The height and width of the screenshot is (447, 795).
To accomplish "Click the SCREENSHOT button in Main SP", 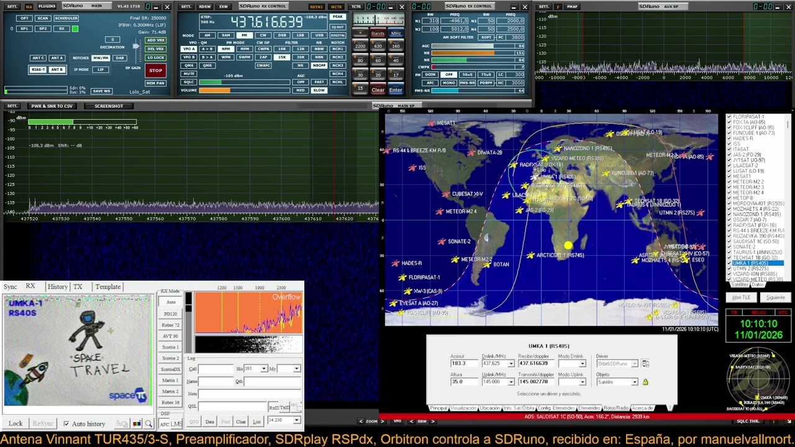I will 109,106.
